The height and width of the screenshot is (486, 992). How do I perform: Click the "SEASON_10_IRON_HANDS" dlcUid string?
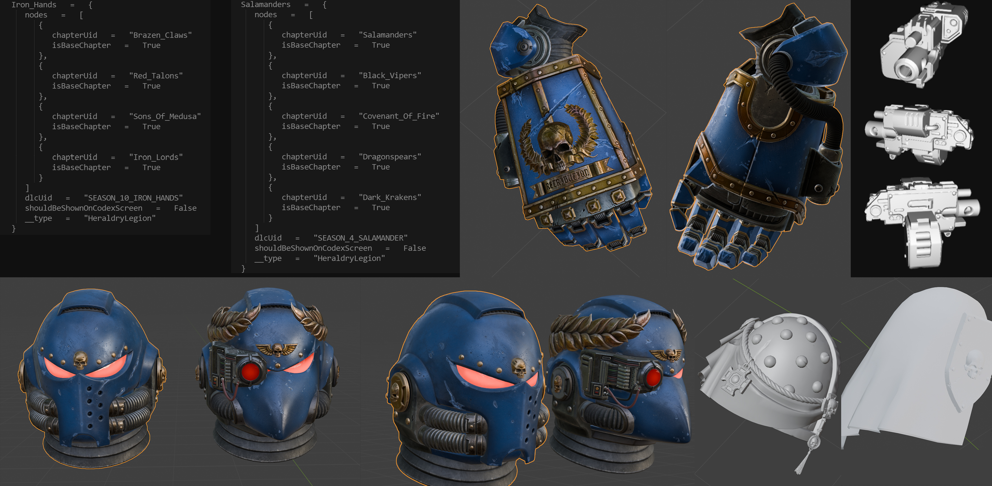[133, 198]
